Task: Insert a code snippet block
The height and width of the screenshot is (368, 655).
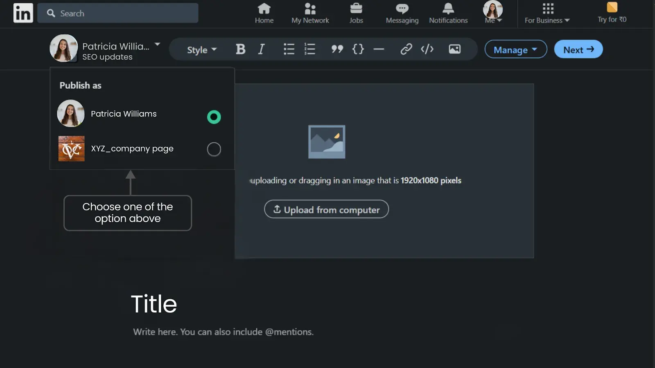Action: [358, 49]
